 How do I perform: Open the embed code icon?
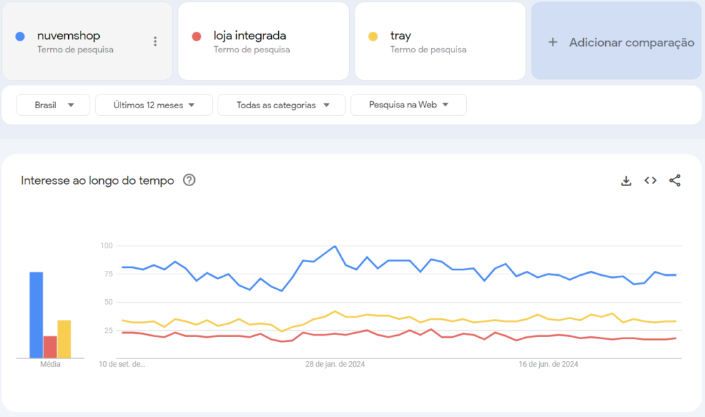coord(650,181)
